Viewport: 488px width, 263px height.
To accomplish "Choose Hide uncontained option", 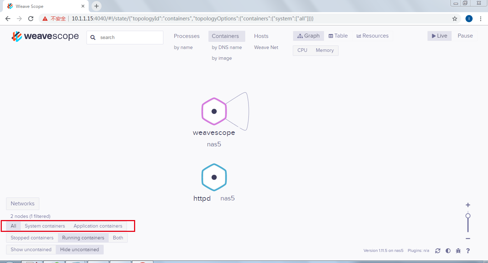I will point(80,250).
